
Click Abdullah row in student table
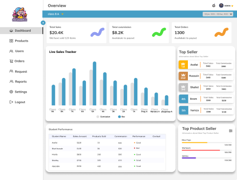pos(107,166)
